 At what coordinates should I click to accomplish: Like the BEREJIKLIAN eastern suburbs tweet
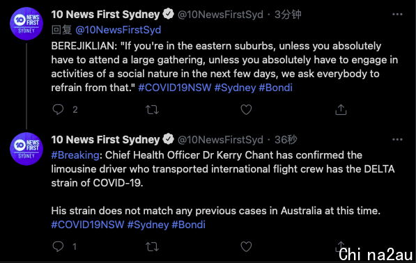tap(246, 109)
